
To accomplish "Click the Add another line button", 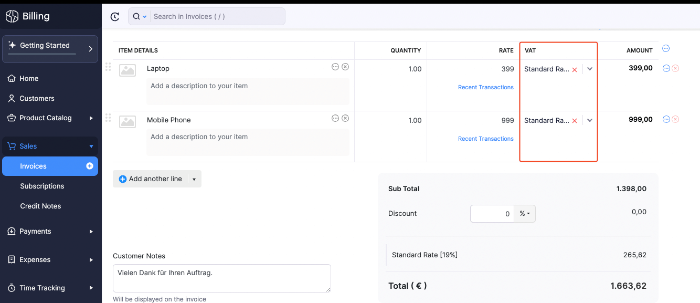I will click(151, 179).
